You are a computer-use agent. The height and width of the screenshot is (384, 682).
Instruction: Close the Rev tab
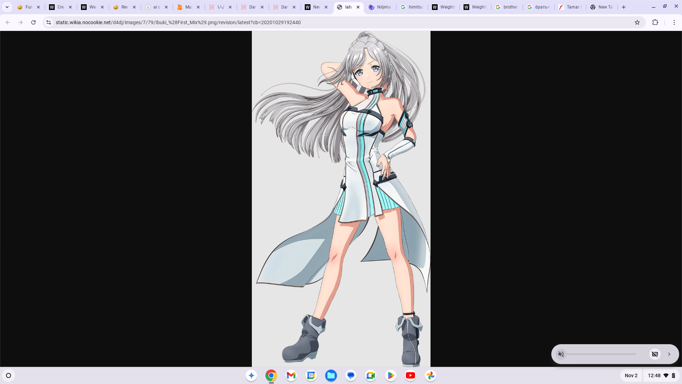tap(134, 7)
